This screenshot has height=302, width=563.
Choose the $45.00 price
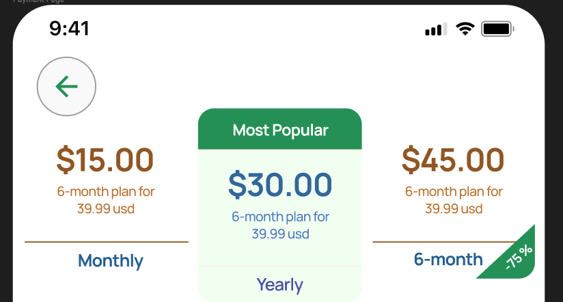(454, 160)
